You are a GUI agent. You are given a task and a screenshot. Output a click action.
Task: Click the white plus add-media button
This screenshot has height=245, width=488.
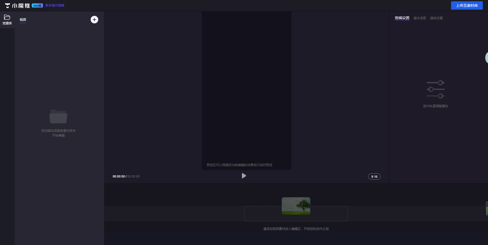(x=94, y=19)
